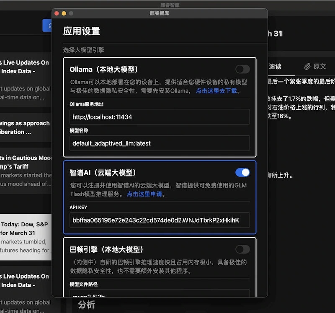Click the 应用设置 heading
This screenshot has height=313, width=335.
pos(82,31)
